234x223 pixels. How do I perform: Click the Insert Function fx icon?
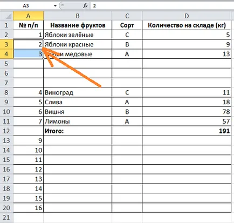85,6
